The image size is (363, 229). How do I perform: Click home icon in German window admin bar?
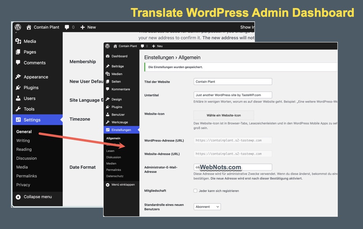[115, 46]
